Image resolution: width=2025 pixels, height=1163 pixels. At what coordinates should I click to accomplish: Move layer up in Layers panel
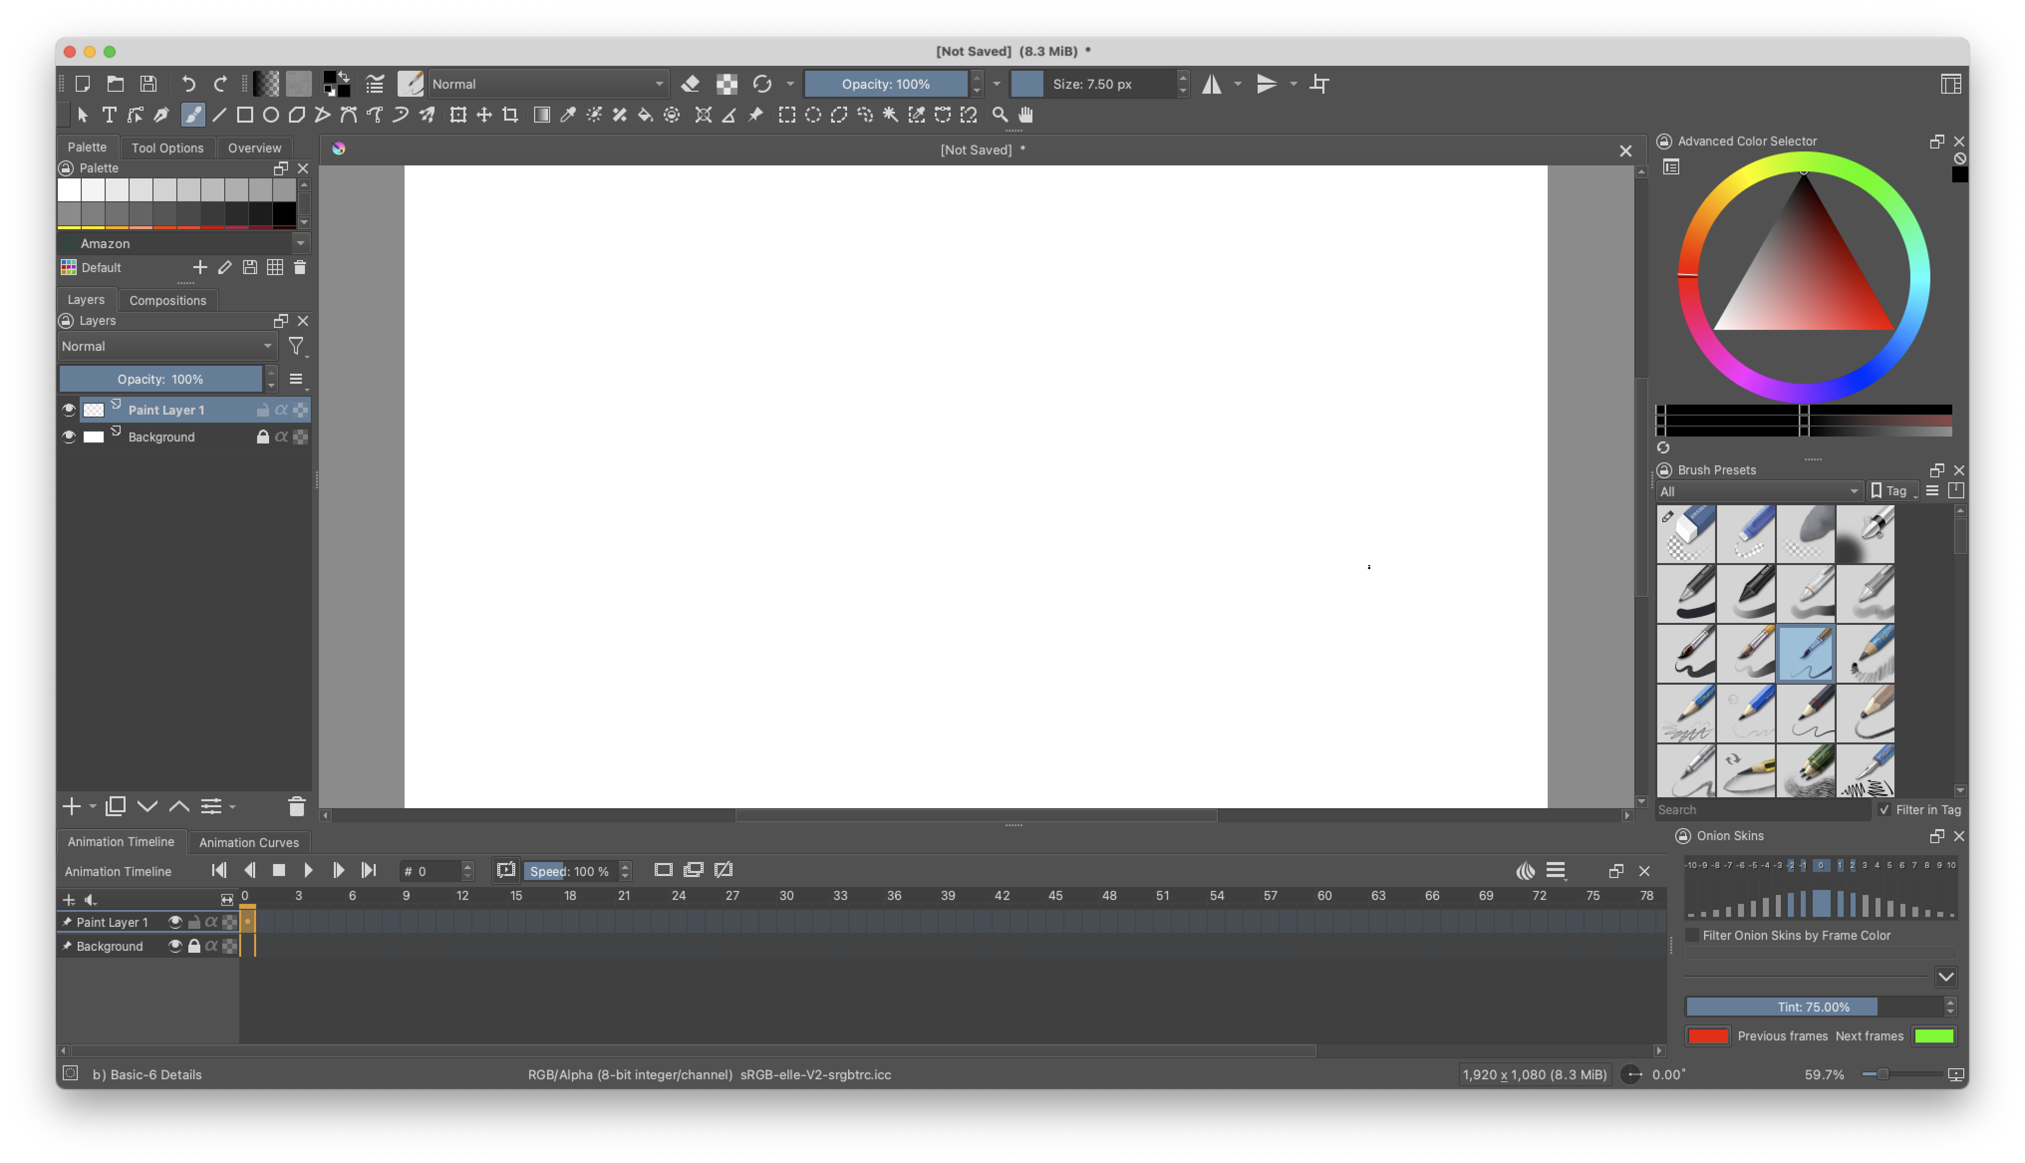(179, 807)
